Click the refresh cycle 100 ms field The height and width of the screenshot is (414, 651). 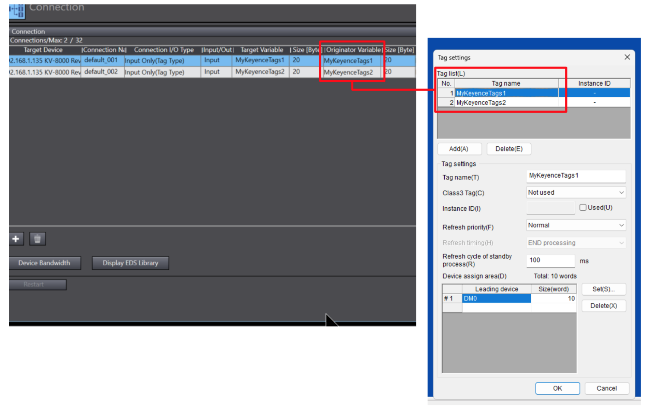point(550,261)
